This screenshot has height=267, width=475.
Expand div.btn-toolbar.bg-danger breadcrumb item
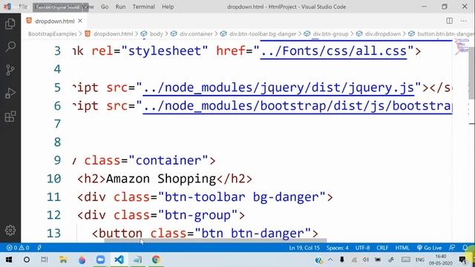[263, 34]
